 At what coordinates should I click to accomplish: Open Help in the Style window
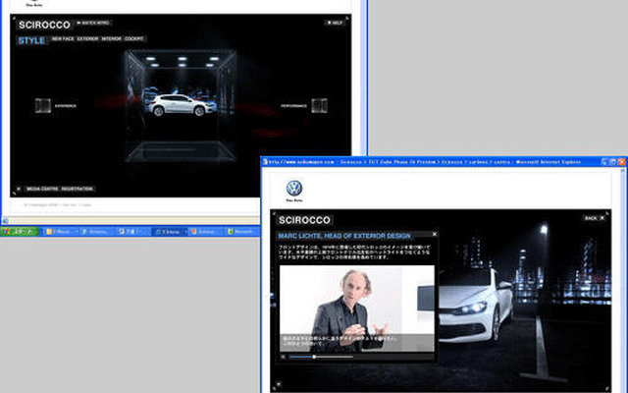pyautogui.click(x=335, y=23)
